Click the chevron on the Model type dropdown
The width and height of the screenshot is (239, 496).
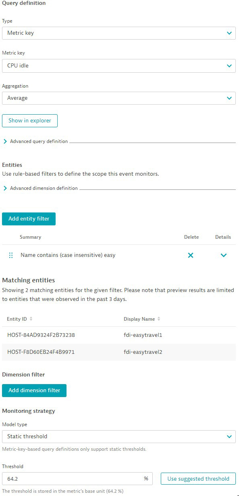229,436
